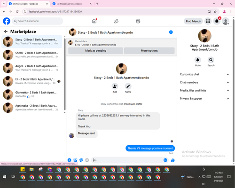
Task: Expand Chat members section
Action: 204,82
